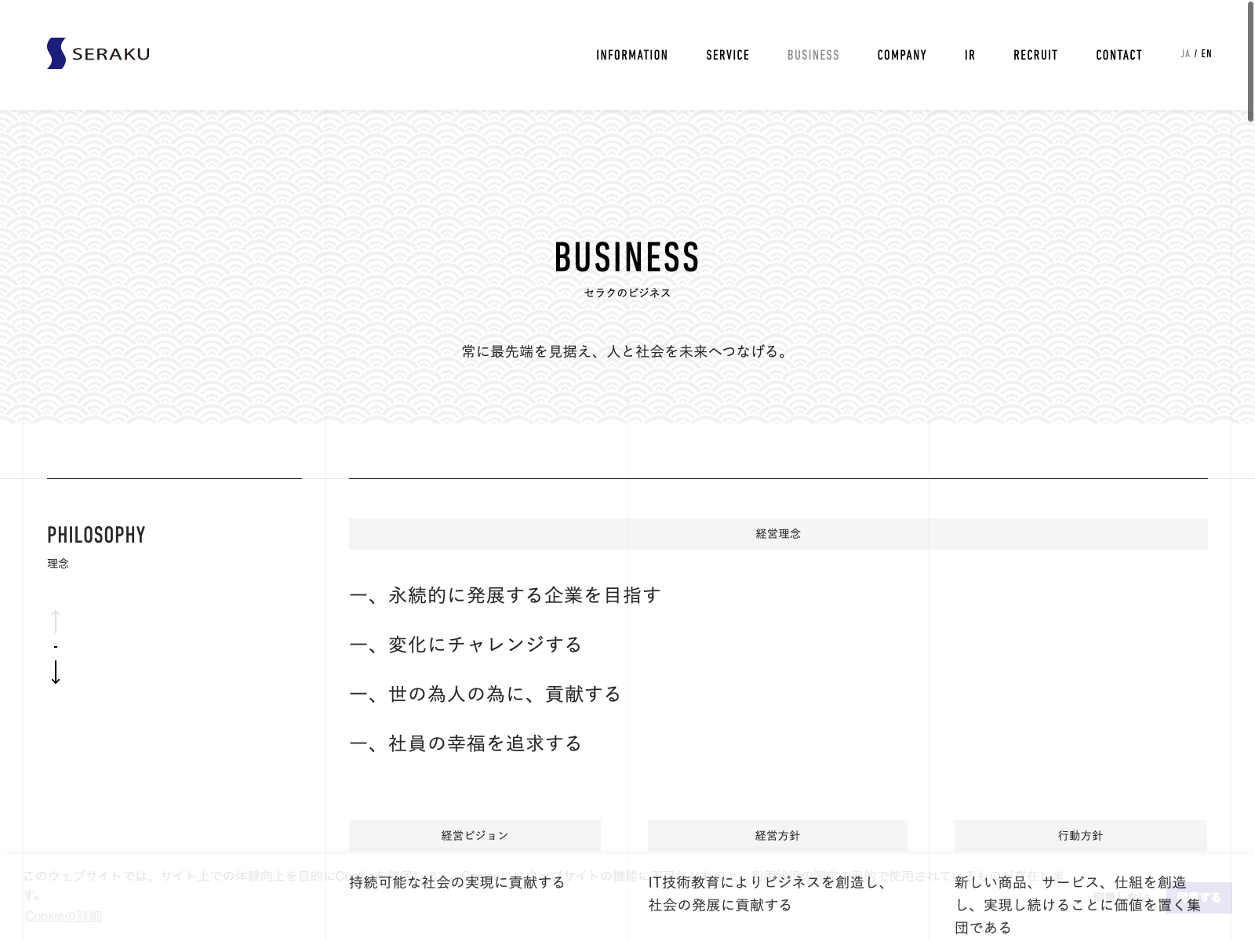Open the SERVICE menu item
The width and height of the screenshot is (1255, 941).
coord(727,55)
